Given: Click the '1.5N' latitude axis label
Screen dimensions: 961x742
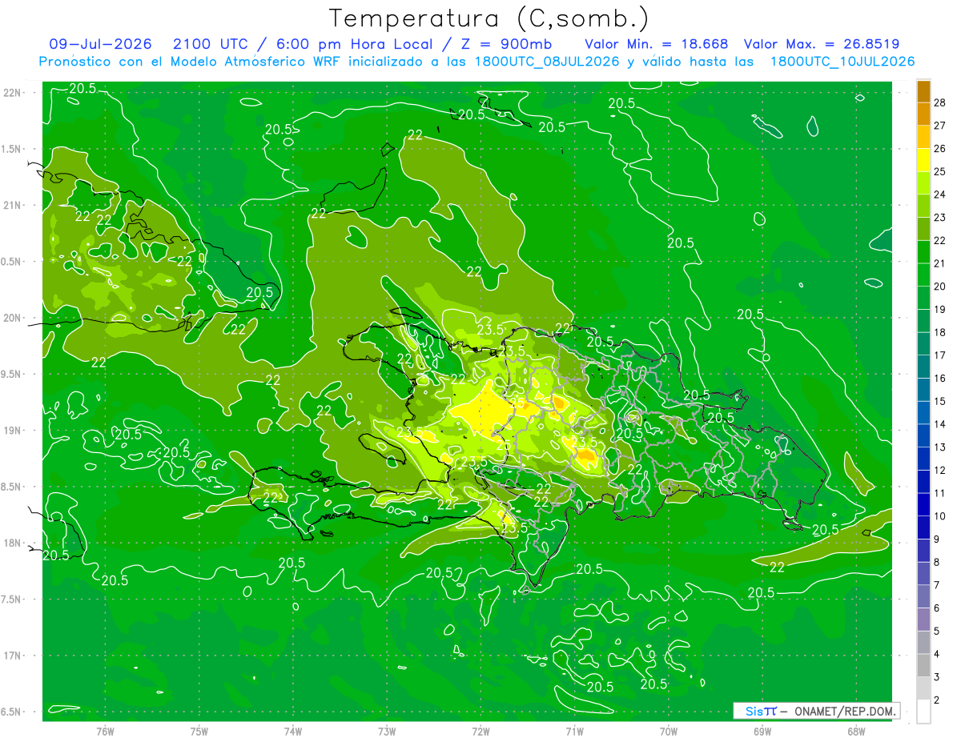Looking at the screenshot, I should point(12,149).
